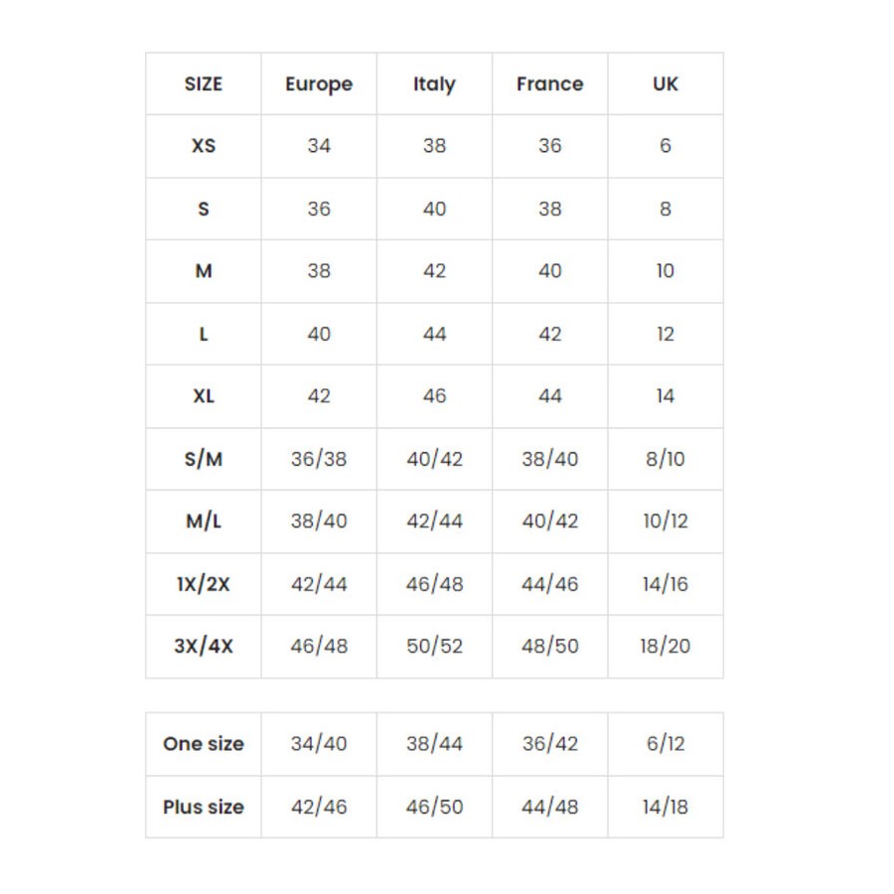
Task: Click the 3X/4X size row label
Action: pos(204,646)
